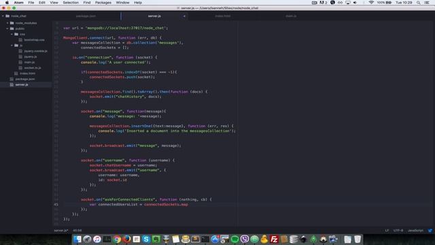
Task: Open Firefox from the dock
Action: pyautogui.click(x=127, y=239)
